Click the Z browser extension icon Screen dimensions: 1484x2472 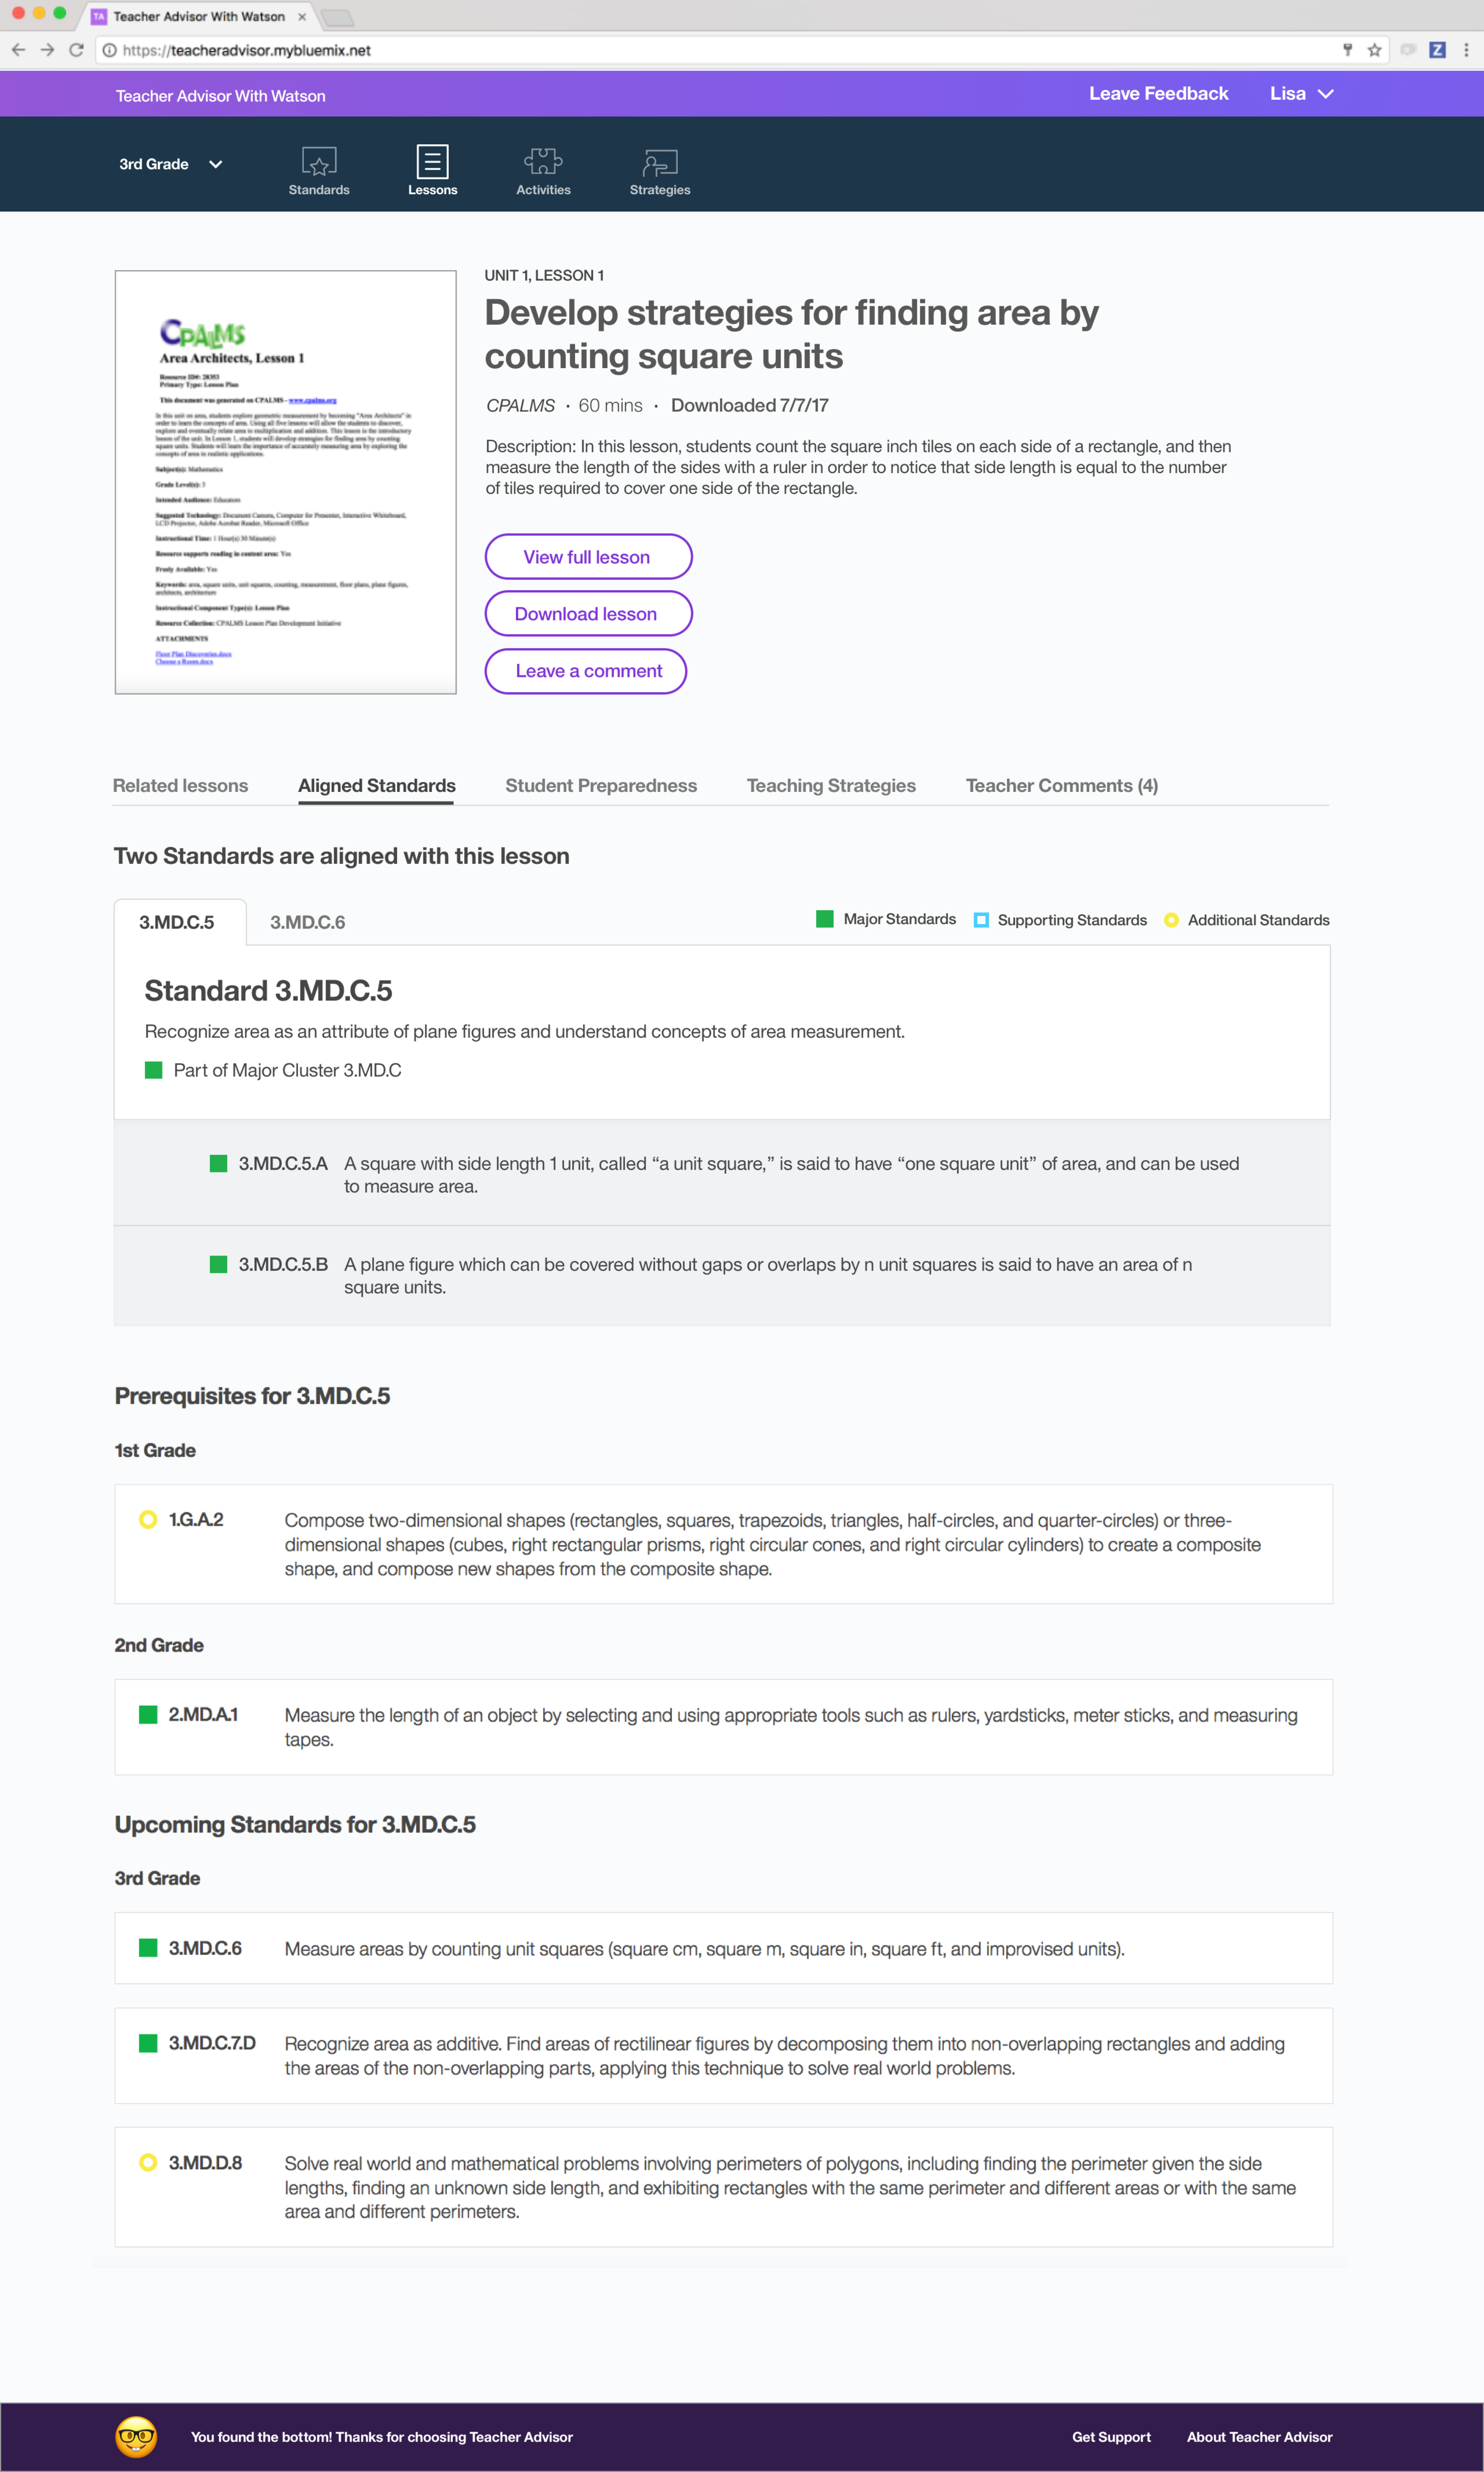coord(1437,50)
